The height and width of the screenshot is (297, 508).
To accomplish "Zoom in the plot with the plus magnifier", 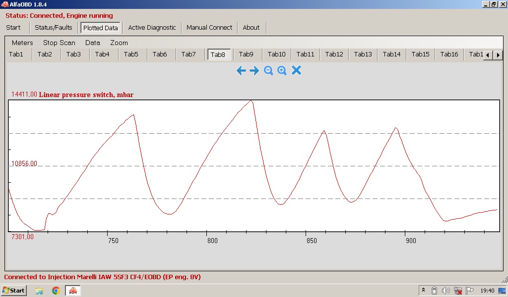I will pyautogui.click(x=282, y=71).
